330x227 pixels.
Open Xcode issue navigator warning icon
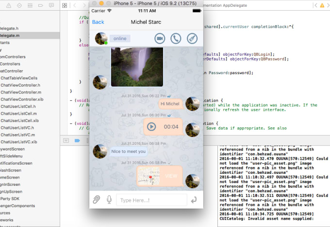[x=9, y=5]
